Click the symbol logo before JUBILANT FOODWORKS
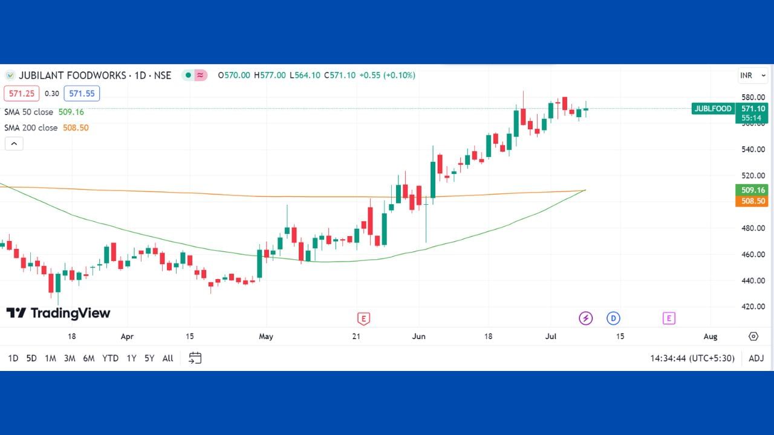The image size is (774, 435). (10, 76)
